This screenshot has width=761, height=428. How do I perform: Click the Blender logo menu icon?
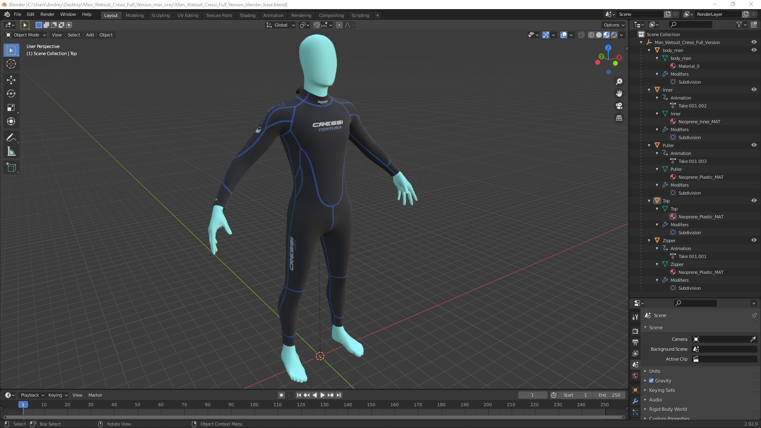(7, 14)
